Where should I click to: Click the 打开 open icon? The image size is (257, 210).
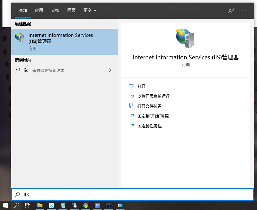[131, 86]
